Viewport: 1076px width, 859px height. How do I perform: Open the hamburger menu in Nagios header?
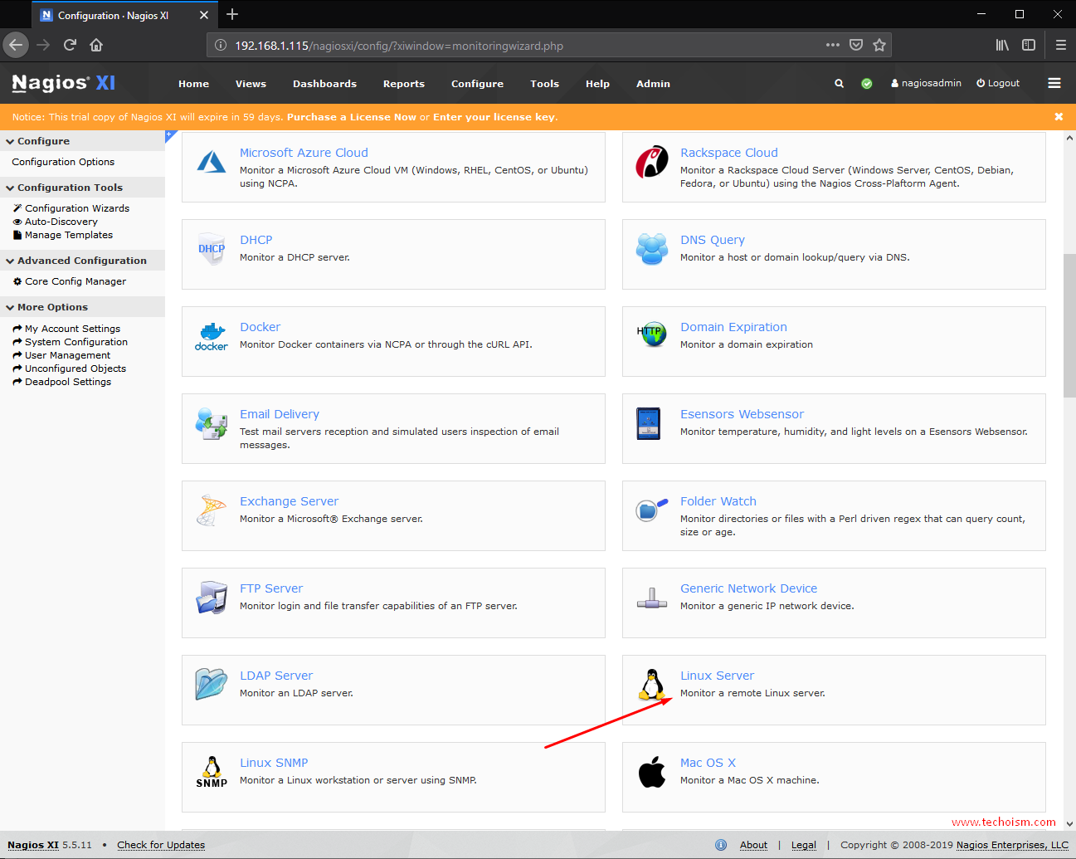point(1054,83)
